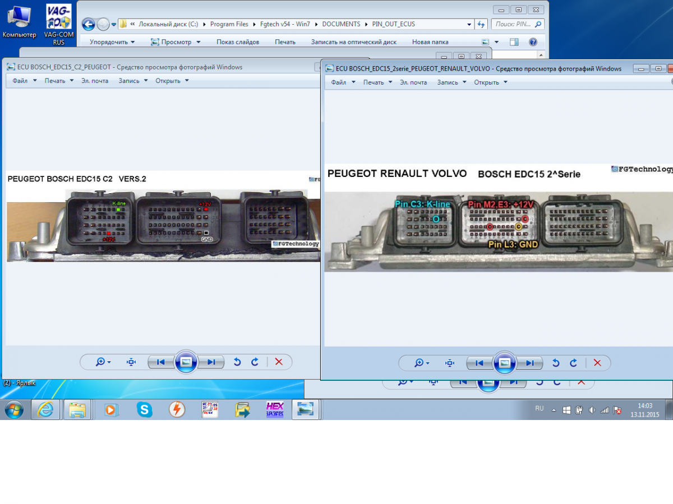Open Открыть menu in the PEUGEOT_RENAULT_VOLVO viewer
Screen dimensions: 673x504
coord(491,82)
